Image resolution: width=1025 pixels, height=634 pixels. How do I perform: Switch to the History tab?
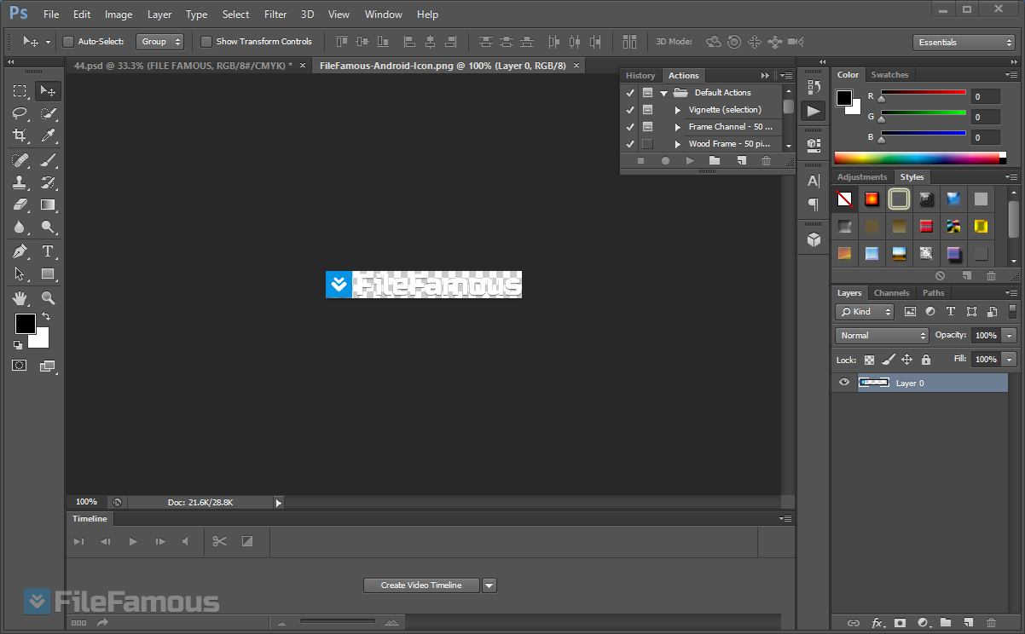[x=640, y=75]
